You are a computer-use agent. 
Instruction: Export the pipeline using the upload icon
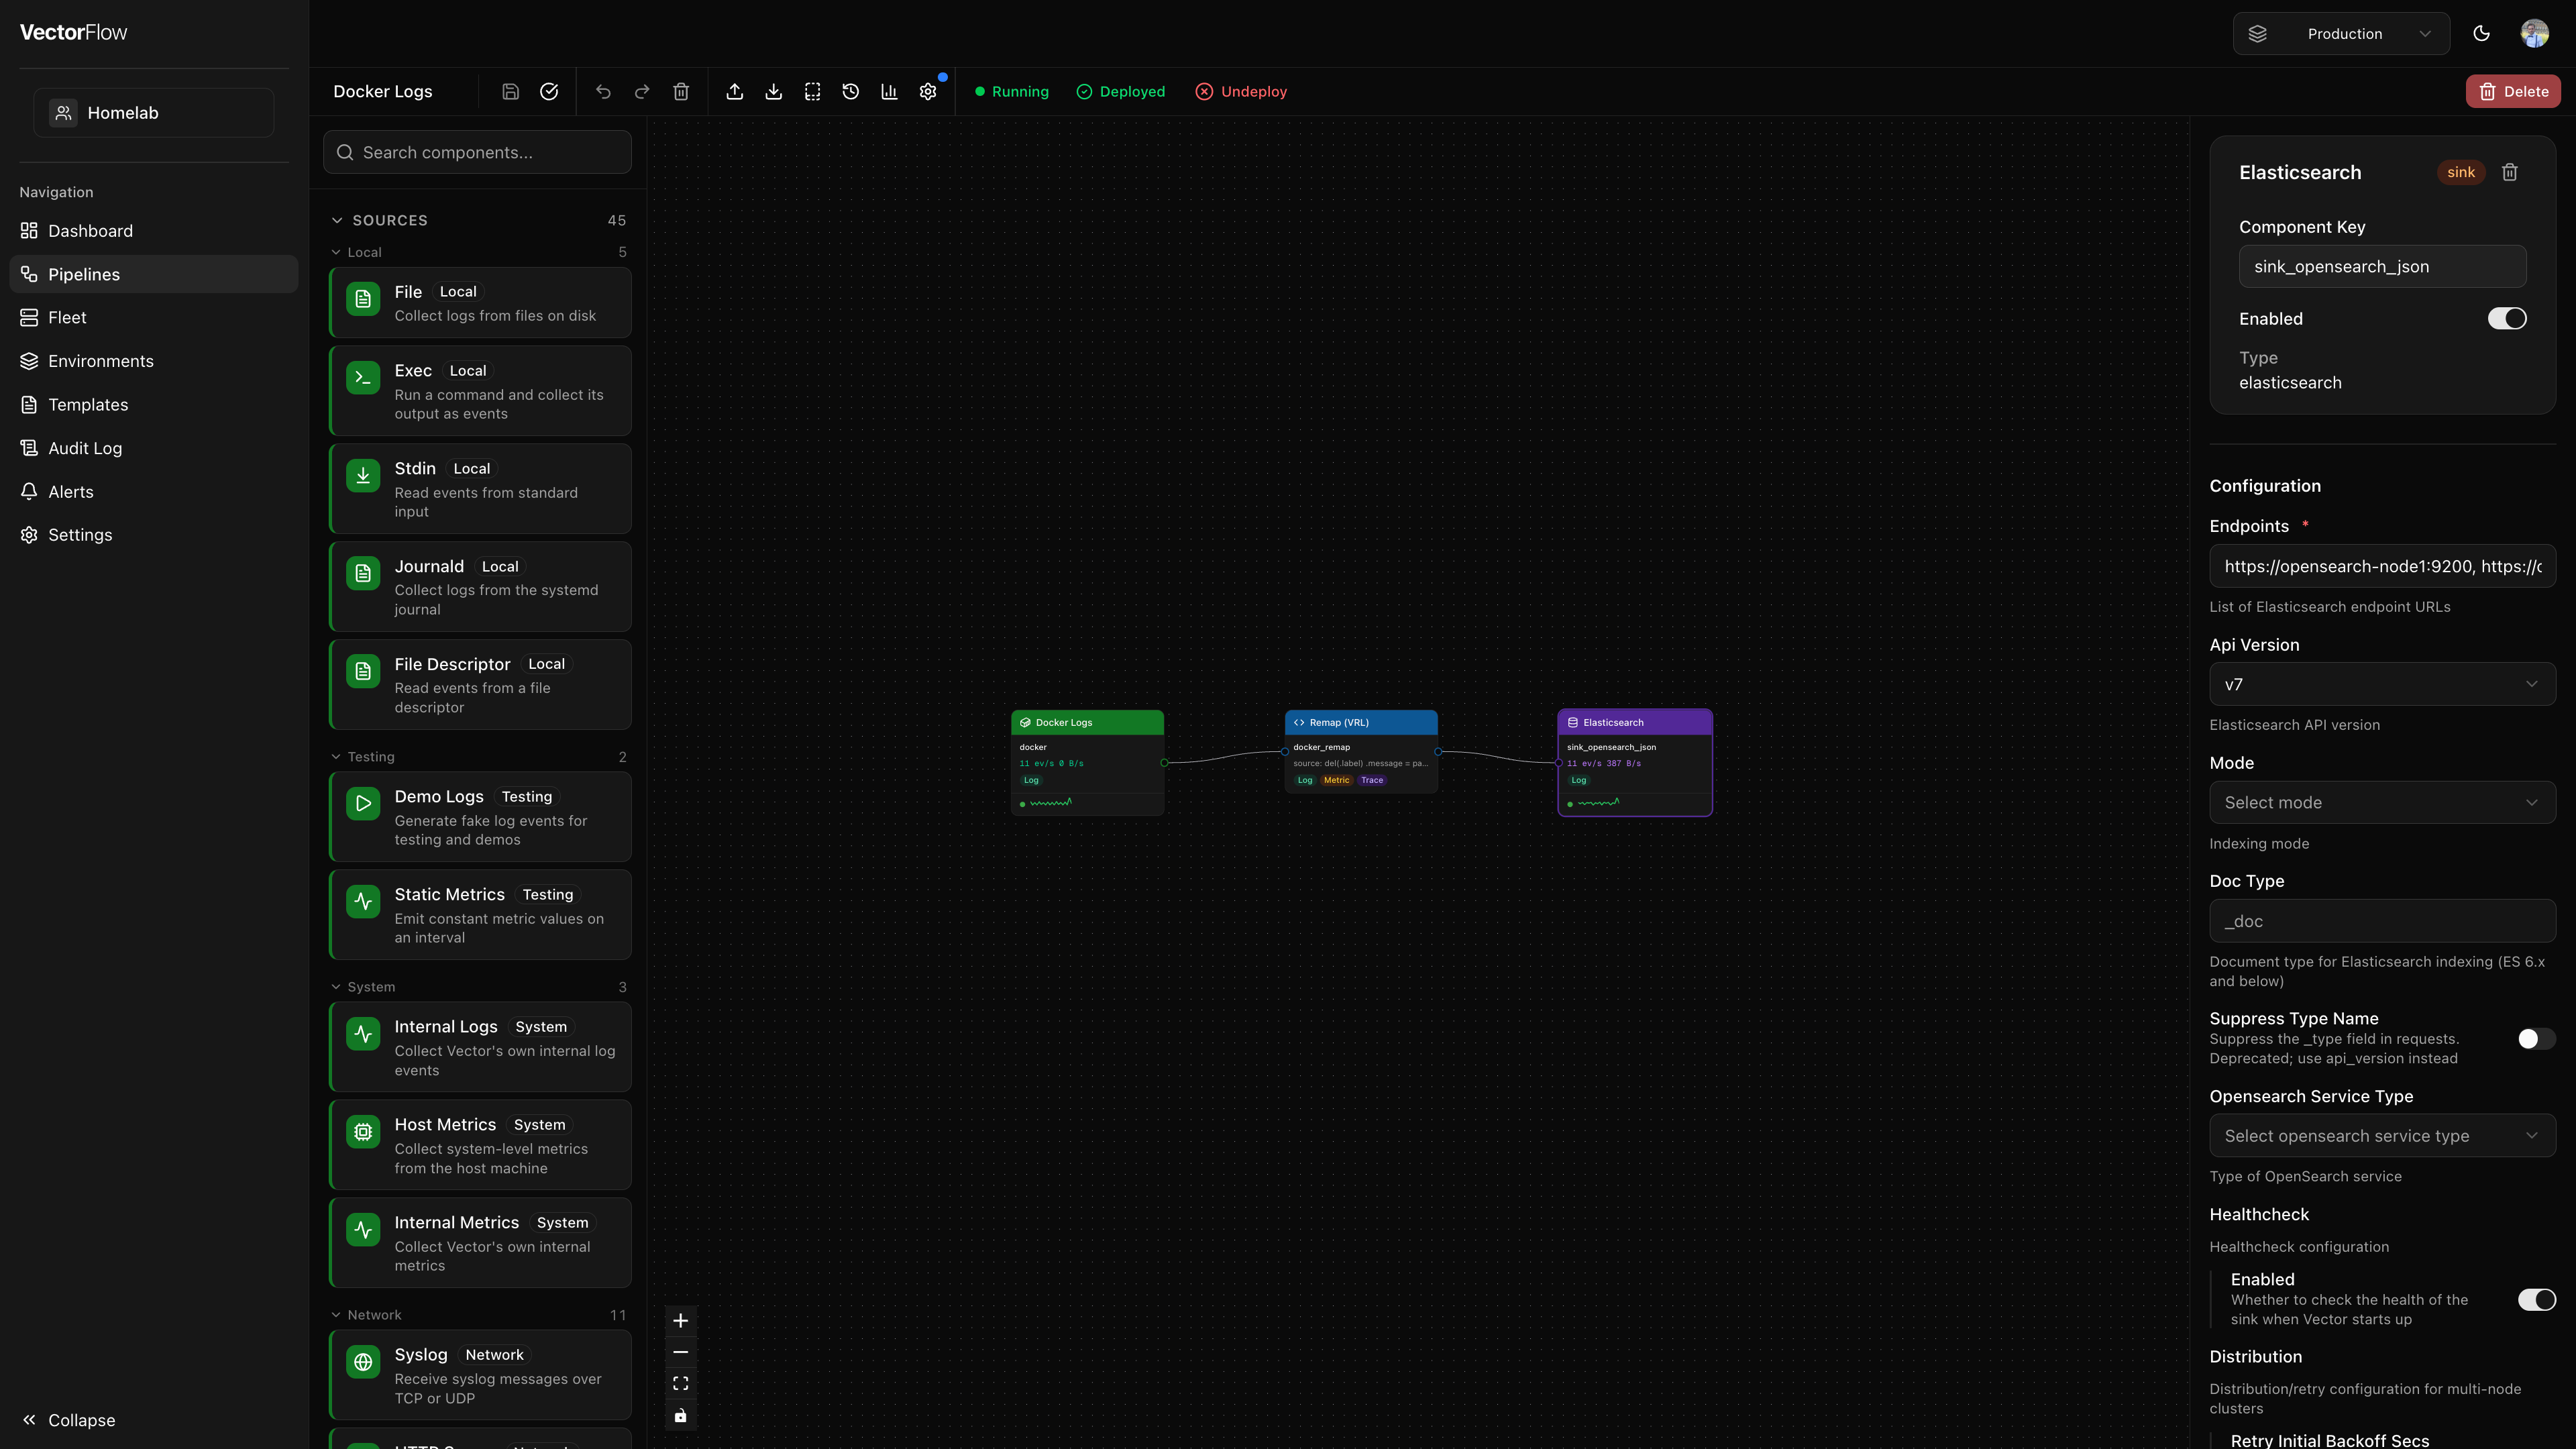pyautogui.click(x=735, y=91)
